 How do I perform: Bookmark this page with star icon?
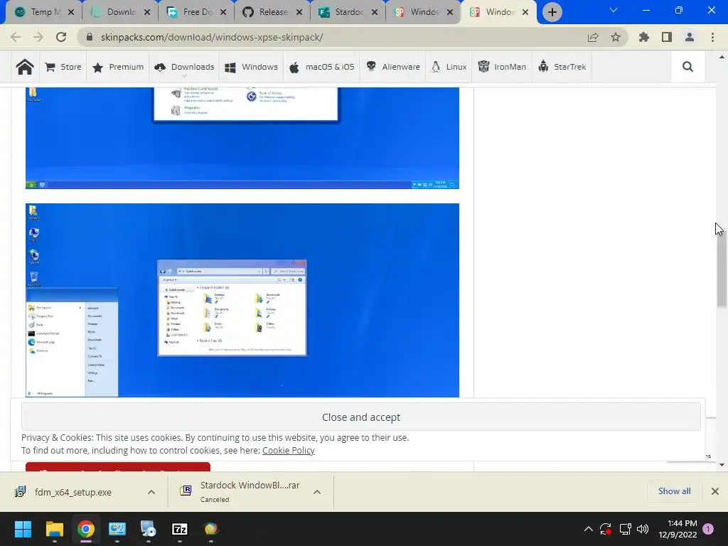pyautogui.click(x=616, y=37)
